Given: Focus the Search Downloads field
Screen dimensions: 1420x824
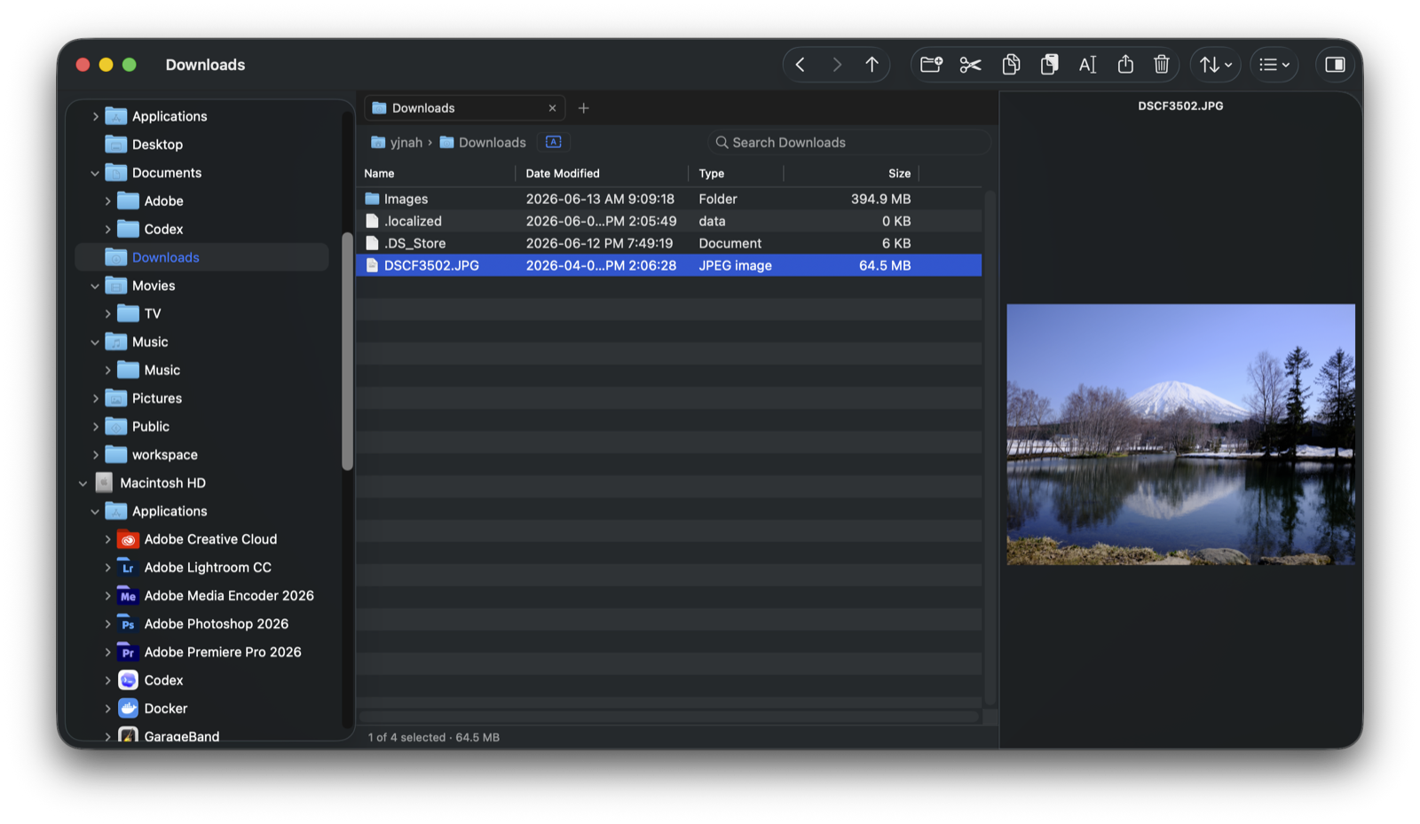Looking at the screenshot, I should 849,143.
